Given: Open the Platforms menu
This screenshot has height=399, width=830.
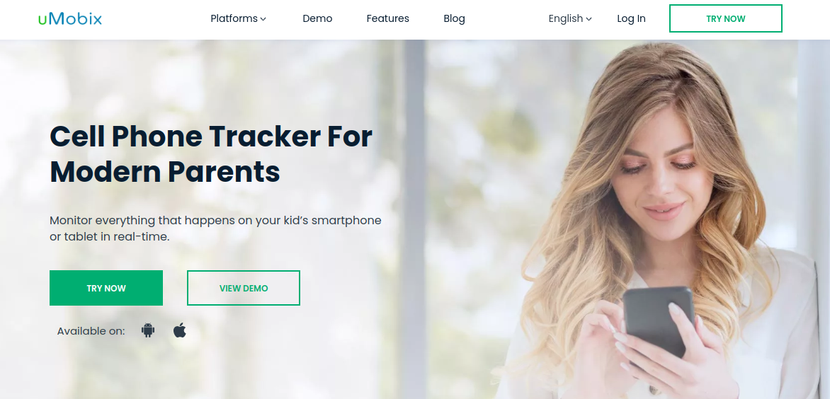Looking at the screenshot, I should [x=238, y=18].
